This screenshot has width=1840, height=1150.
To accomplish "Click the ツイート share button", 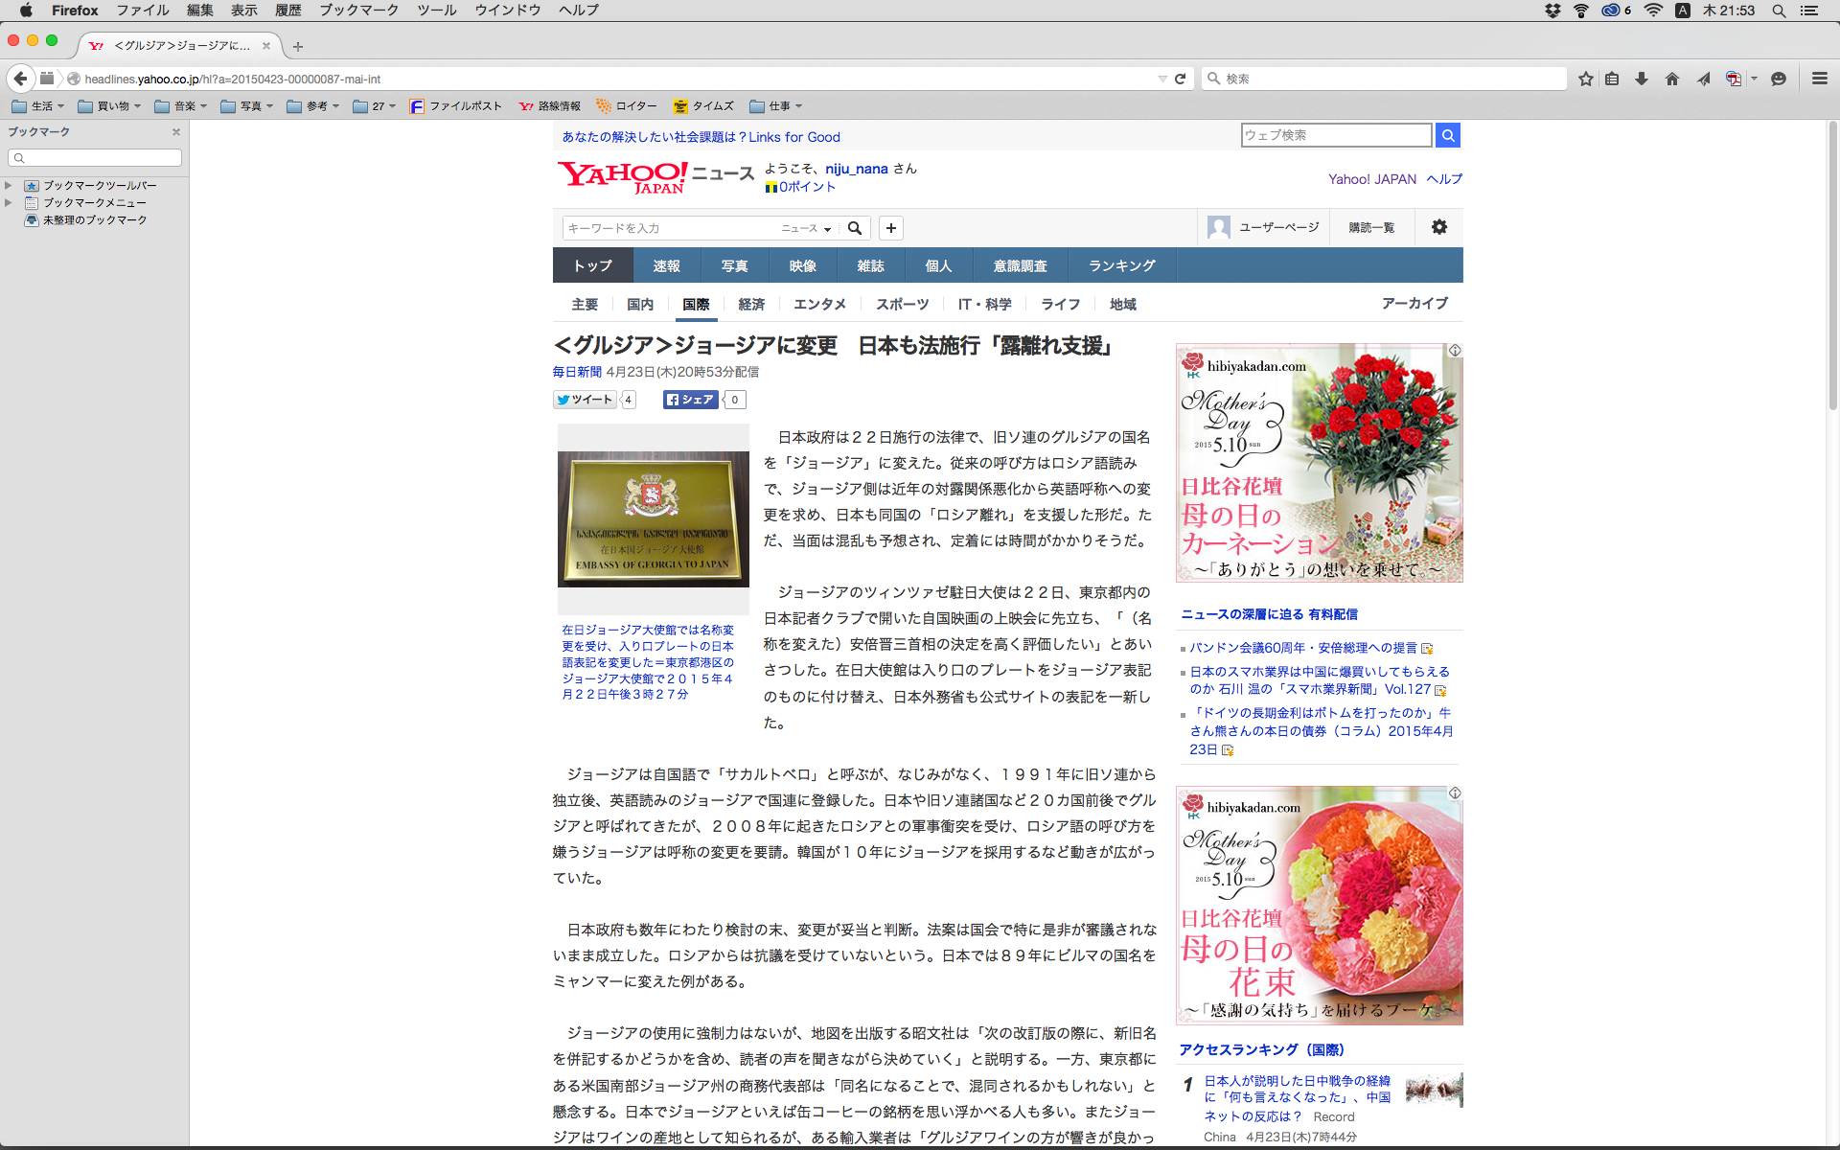I will coord(586,400).
